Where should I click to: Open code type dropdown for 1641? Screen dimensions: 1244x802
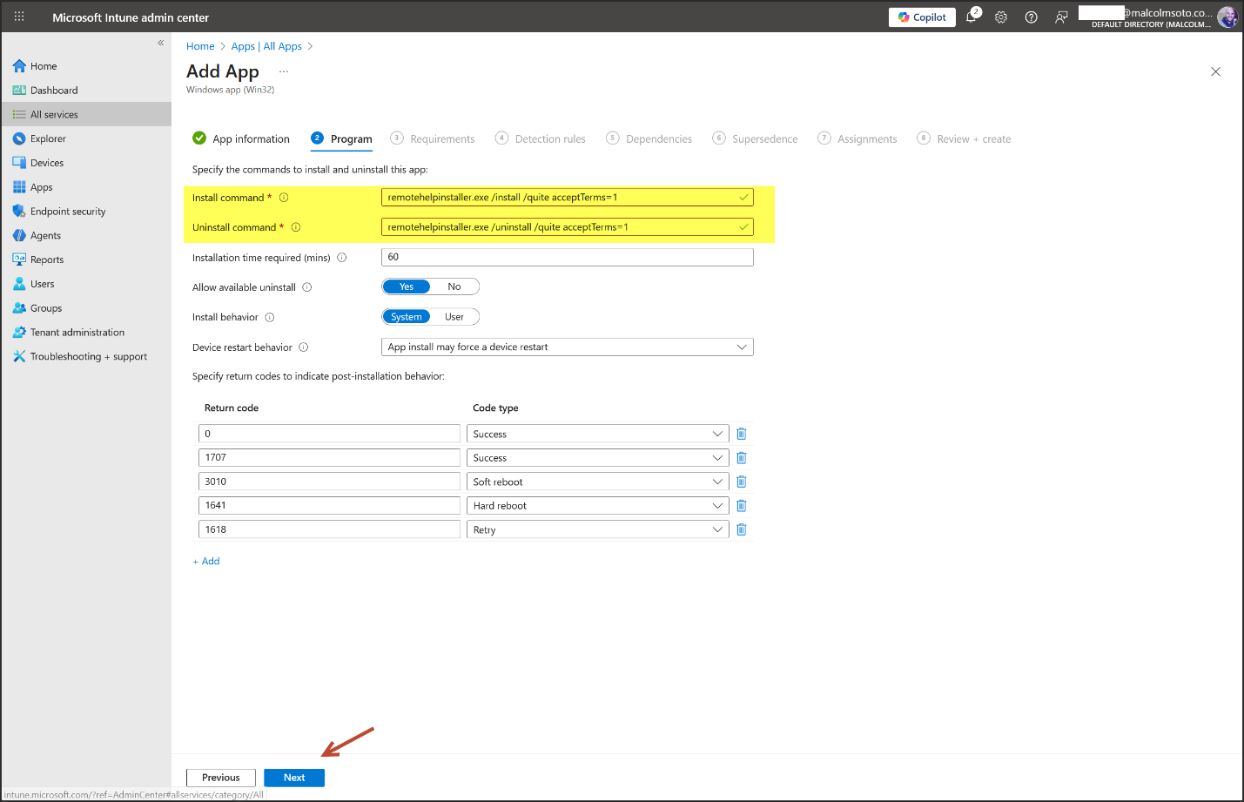597,506
